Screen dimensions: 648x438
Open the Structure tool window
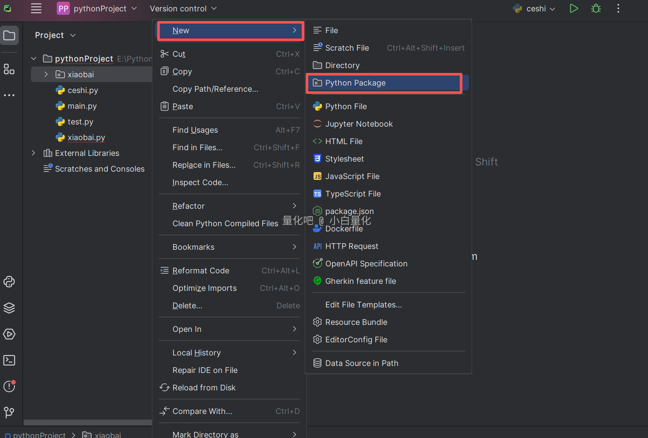[x=9, y=69]
